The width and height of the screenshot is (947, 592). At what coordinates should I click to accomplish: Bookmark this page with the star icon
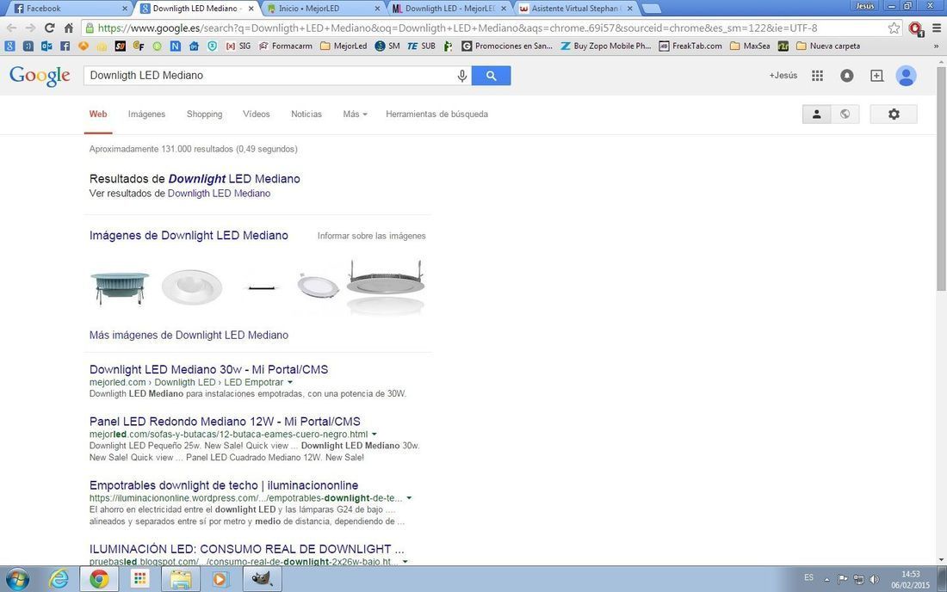click(894, 28)
